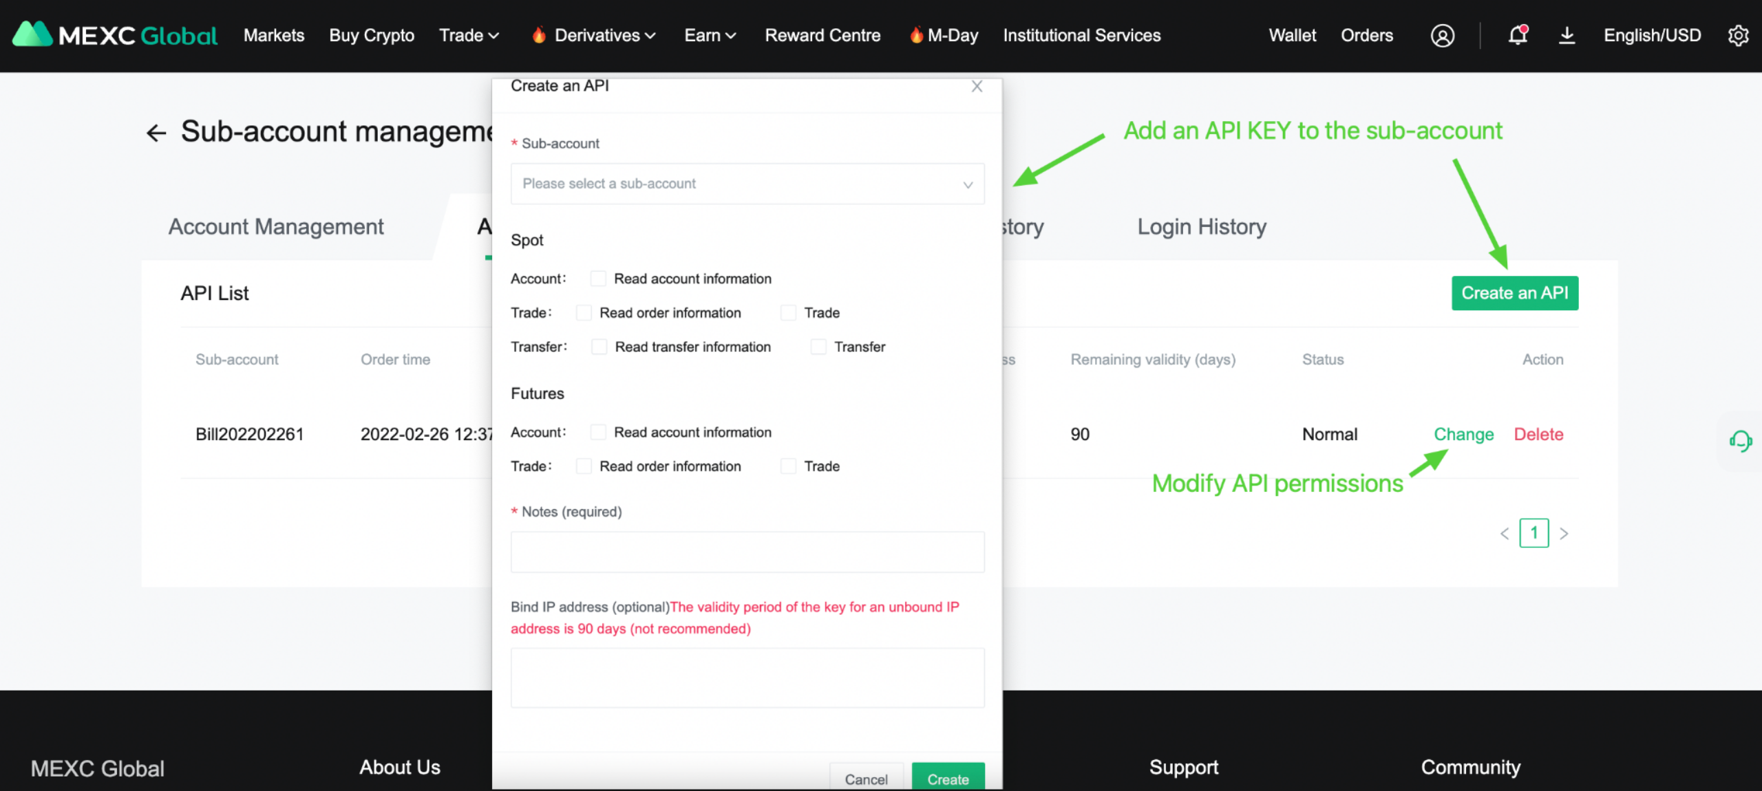Expand the Derivatives menu

[x=597, y=35]
